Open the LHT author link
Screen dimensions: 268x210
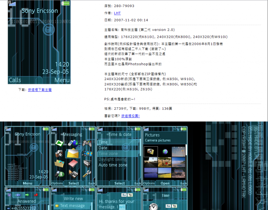[117, 13]
